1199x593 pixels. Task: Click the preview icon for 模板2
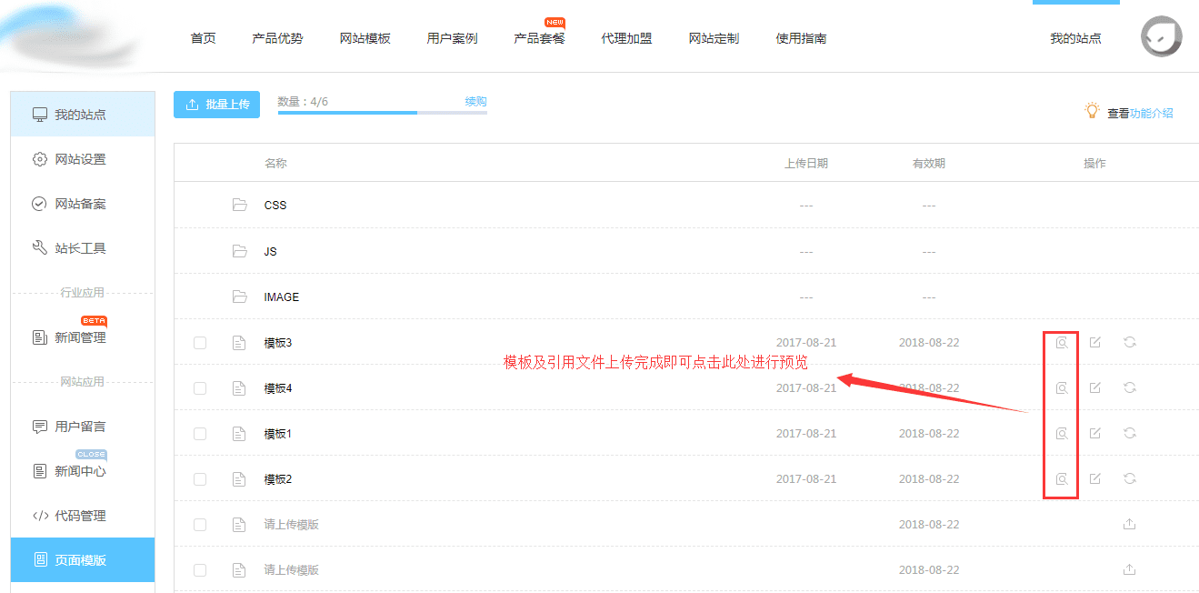[x=1061, y=478]
